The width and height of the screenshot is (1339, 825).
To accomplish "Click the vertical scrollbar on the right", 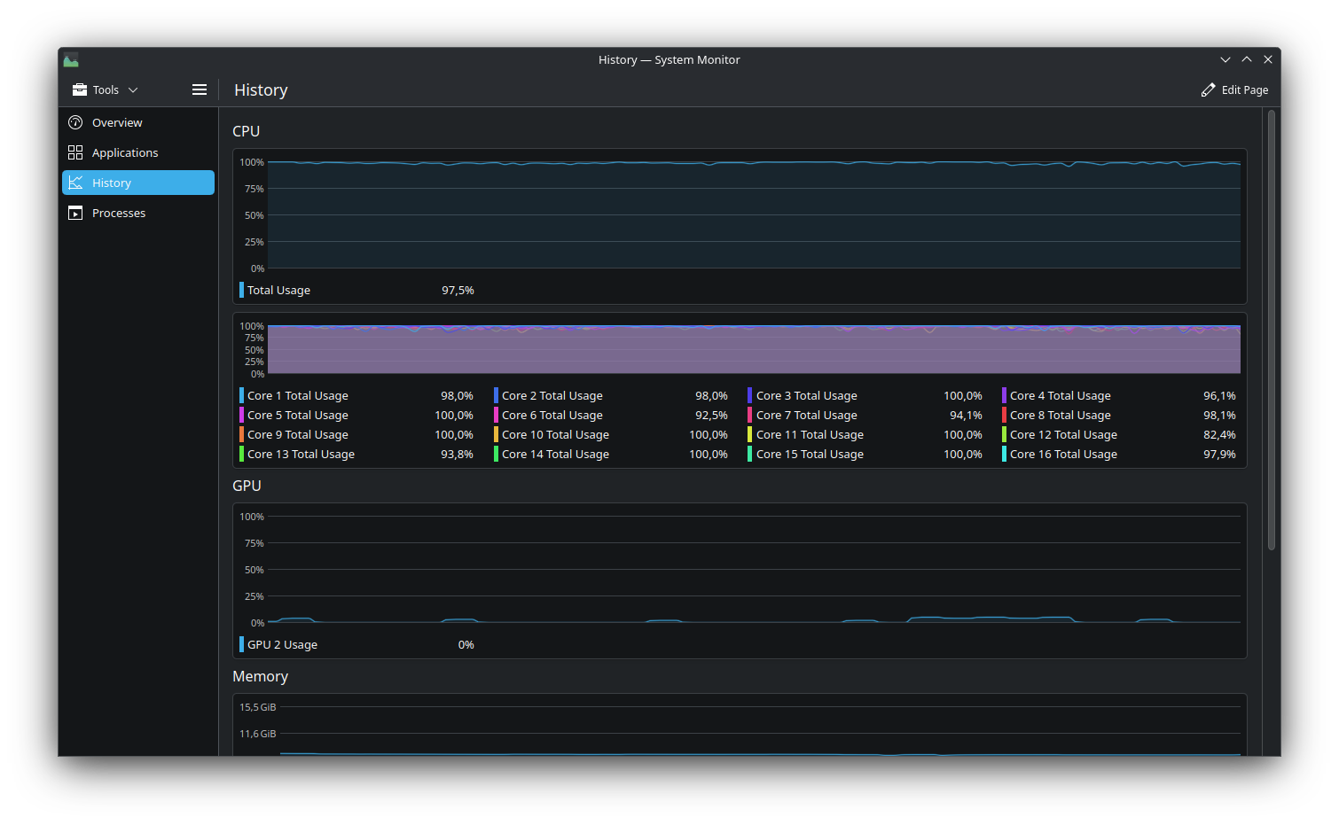I will click(x=1271, y=330).
